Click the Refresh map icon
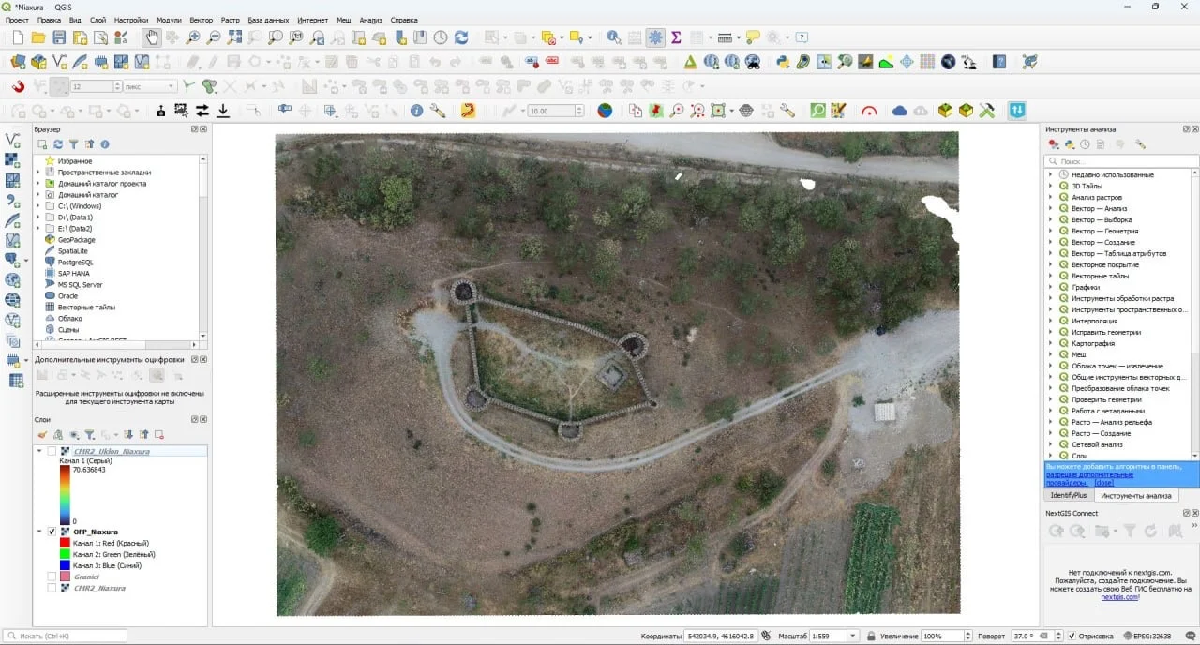 [x=461, y=37]
